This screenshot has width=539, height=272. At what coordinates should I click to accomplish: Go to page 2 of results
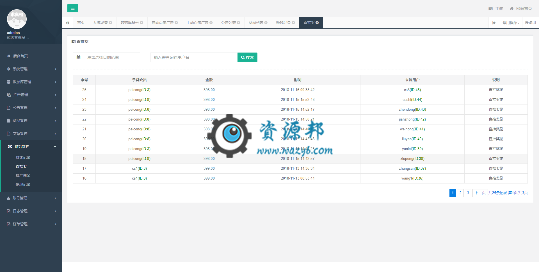(460, 193)
